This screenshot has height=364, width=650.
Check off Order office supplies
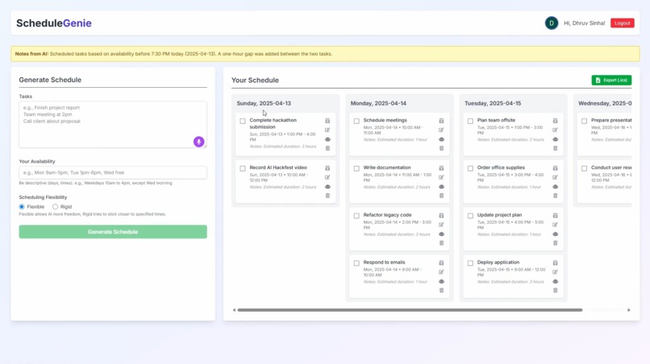[470, 168]
